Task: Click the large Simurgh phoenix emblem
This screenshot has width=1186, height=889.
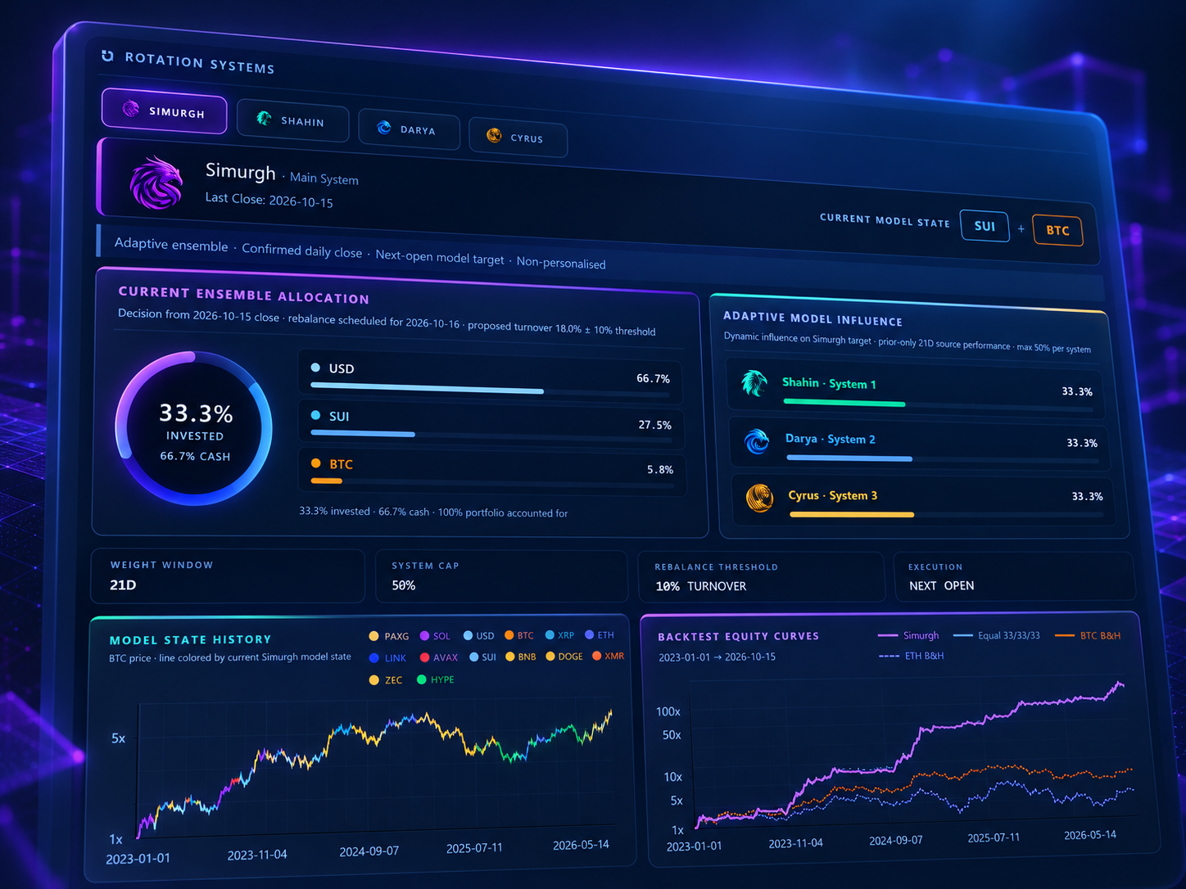Action: (x=156, y=183)
